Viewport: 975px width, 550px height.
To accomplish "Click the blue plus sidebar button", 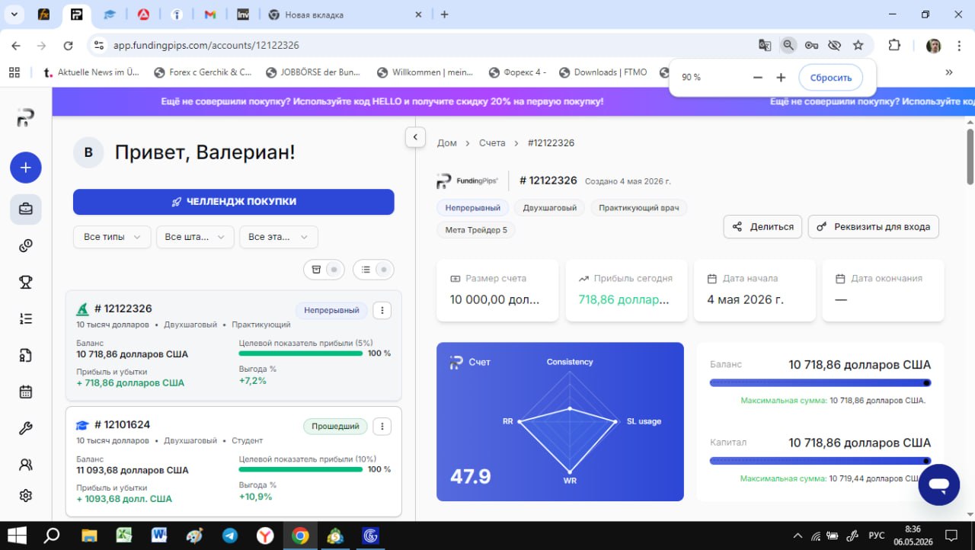I will click(x=26, y=168).
